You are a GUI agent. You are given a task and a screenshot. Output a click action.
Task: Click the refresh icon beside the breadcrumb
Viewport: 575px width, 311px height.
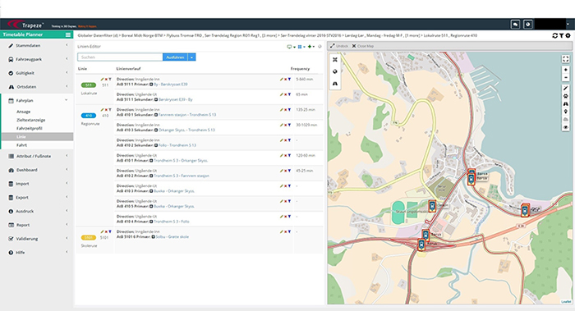554,35
